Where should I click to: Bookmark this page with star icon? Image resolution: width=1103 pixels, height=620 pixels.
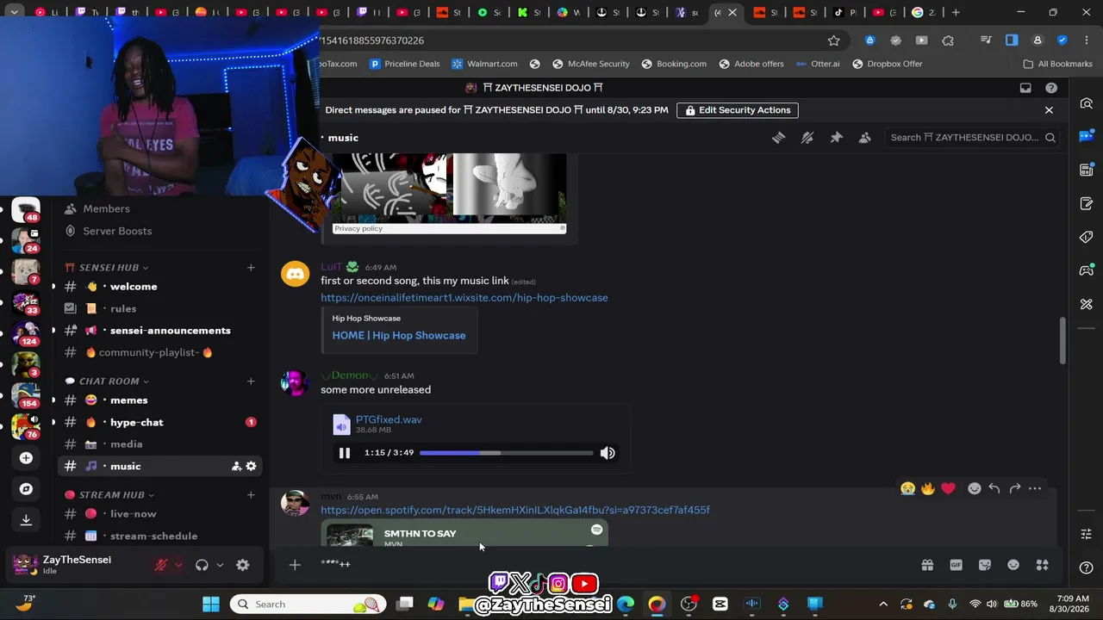click(833, 40)
